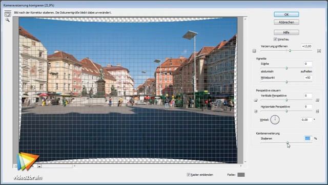Open the zoom level dropdown arrow
This screenshot has width=328, height=185.
coord(39,166)
